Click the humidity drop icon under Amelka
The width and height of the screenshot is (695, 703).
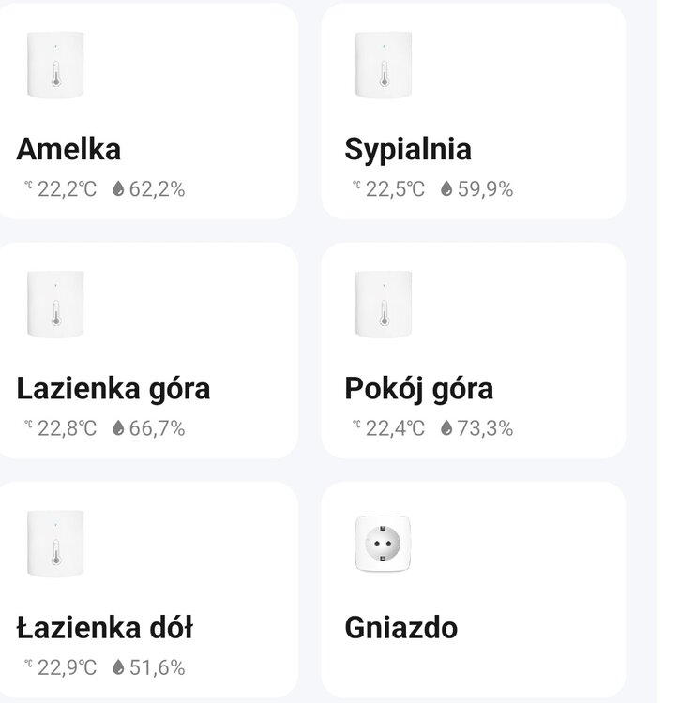[x=118, y=189]
